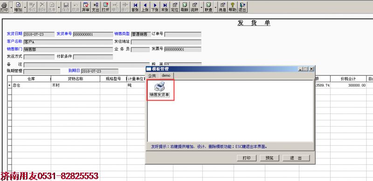This screenshot has height=181, width=373.
Task: Click the 退出 exit toolbar icon
Action: click(242, 7)
